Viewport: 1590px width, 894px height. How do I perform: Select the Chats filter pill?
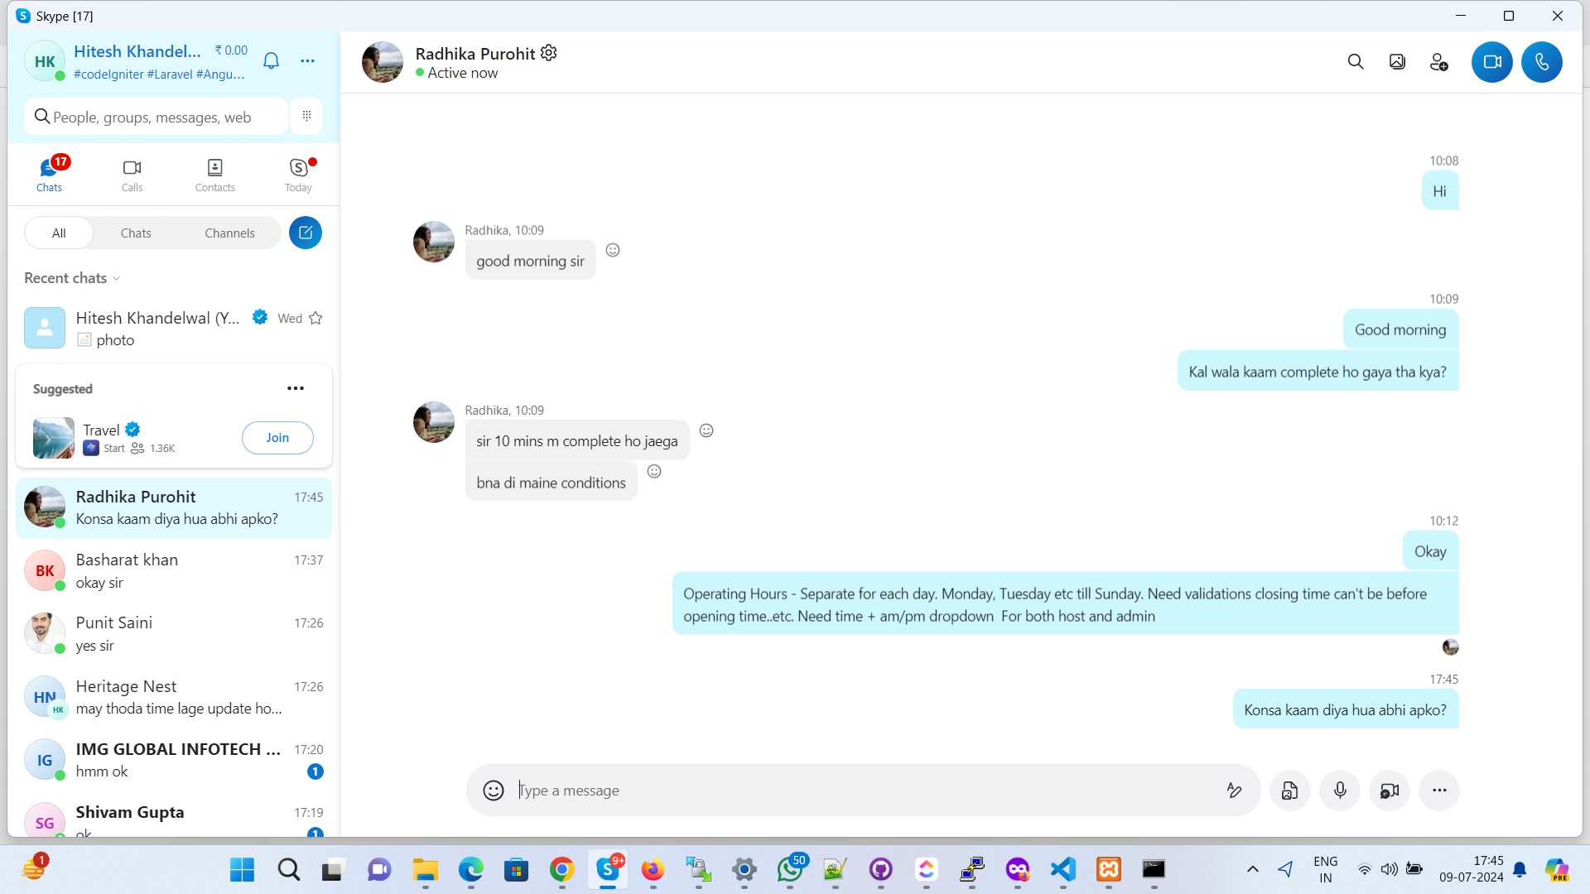click(136, 233)
